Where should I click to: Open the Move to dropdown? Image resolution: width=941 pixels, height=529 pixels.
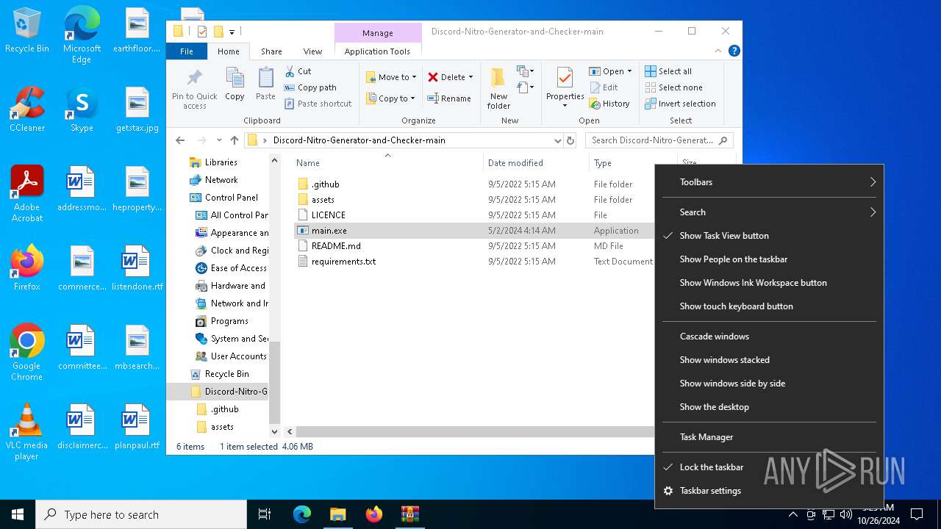[391, 77]
